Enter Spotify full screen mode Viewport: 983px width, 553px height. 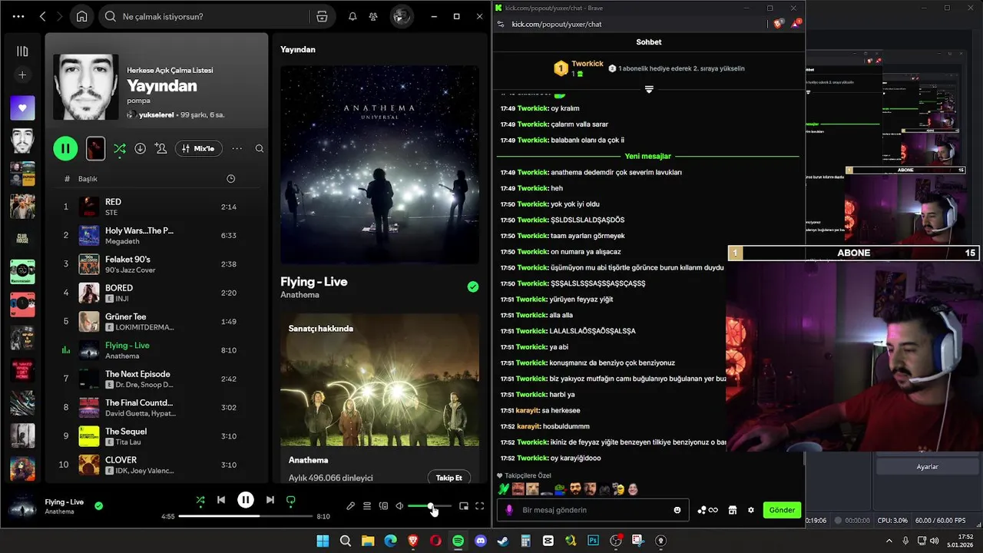coord(480,506)
